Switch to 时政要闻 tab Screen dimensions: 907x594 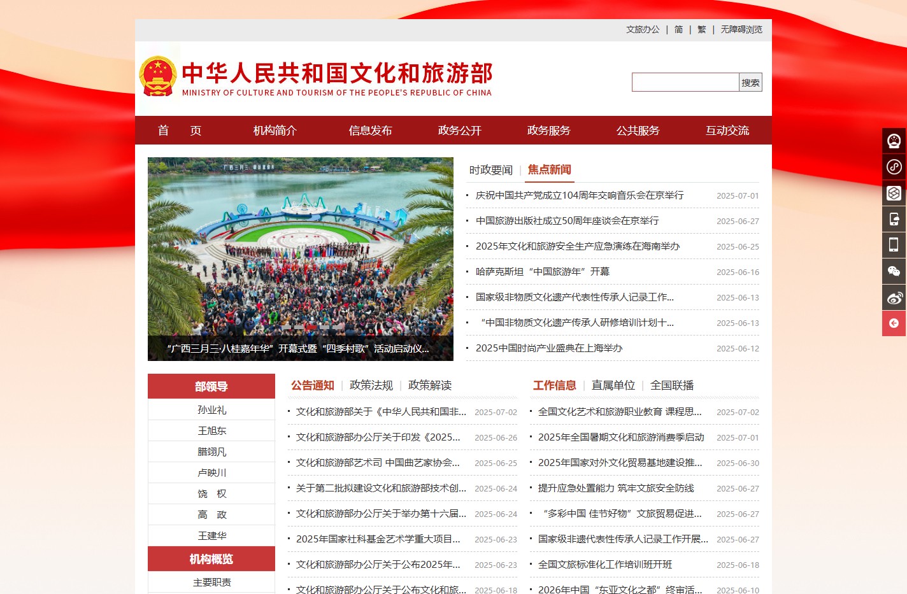pos(491,170)
